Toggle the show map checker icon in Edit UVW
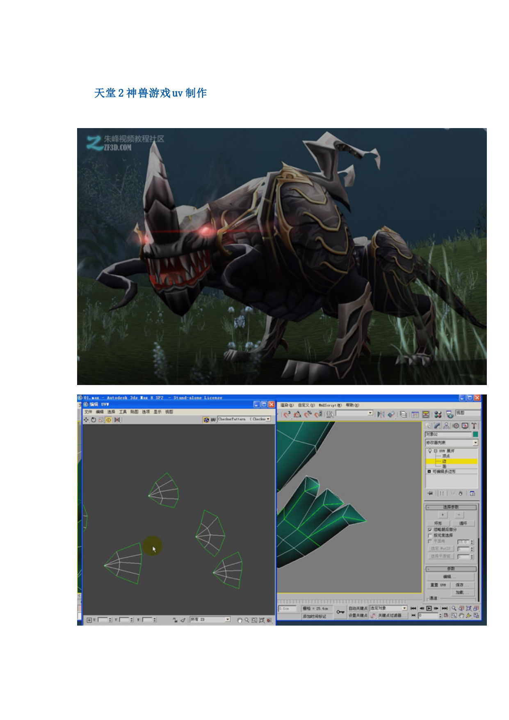Viewport: 509px width, 720px height. tap(206, 420)
